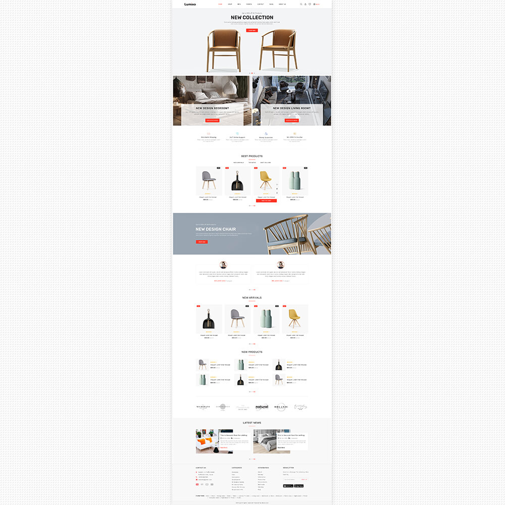Viewport: 505px width, 505px height.
Task: Open the search magnifier icon in header
Action: click(x=301, y=4)
